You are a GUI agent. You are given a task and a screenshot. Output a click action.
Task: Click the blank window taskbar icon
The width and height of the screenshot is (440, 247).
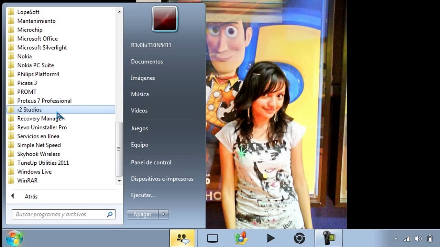point(212,238)
